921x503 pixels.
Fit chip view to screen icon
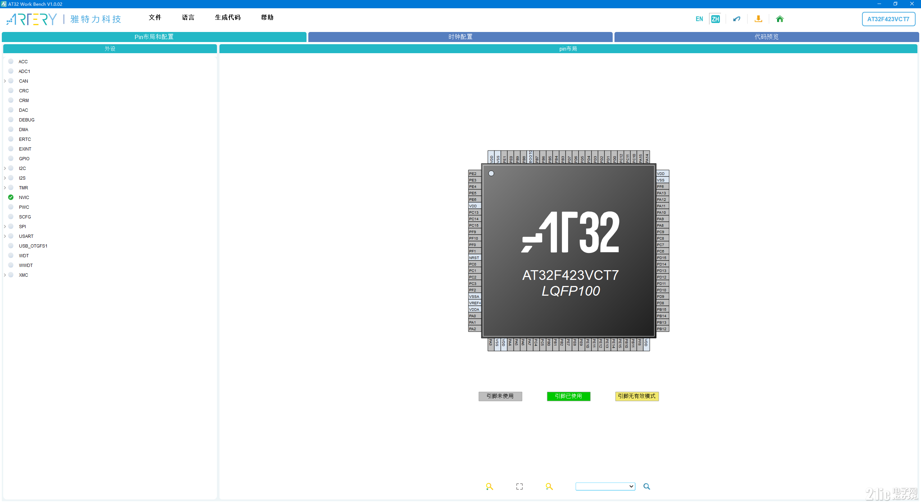520,486
